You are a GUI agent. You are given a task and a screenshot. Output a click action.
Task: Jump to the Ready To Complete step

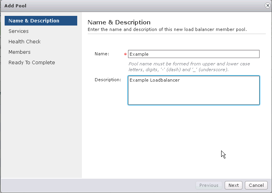point(32,62)
